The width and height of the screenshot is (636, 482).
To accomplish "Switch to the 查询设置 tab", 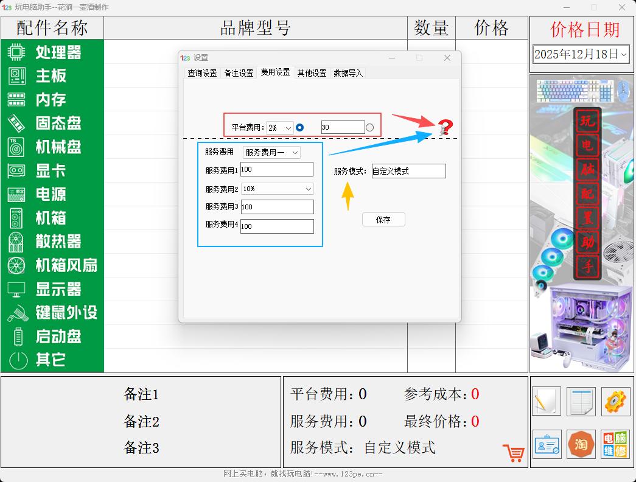I will (201, 72).
